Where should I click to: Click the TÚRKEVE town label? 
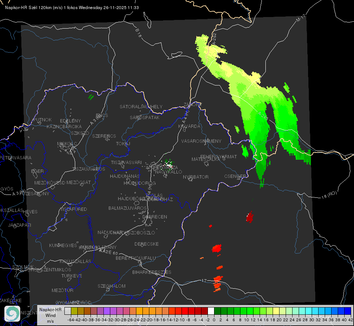(72, 276)
